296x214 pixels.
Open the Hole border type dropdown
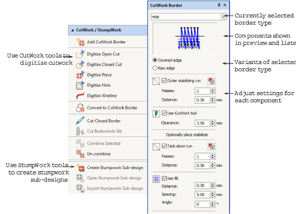click(224, 17)
